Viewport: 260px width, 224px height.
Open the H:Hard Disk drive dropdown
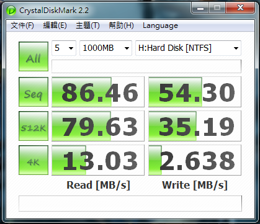pos(188,48)
